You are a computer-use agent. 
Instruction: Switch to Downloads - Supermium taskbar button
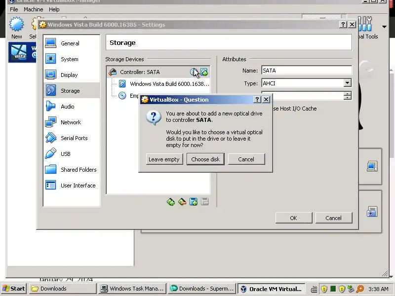pos(202,289)
